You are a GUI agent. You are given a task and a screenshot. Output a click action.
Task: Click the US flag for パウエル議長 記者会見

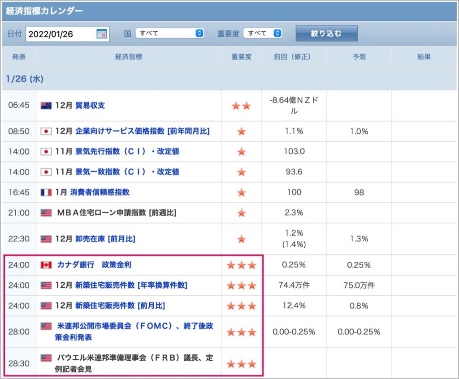point(46,358)
